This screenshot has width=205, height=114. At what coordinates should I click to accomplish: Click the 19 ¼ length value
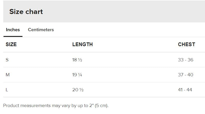(77, 75)
